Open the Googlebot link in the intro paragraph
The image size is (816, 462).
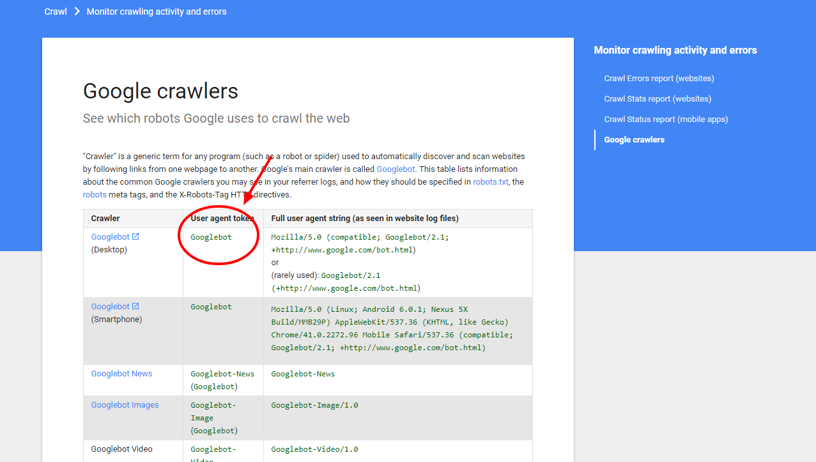396,169
